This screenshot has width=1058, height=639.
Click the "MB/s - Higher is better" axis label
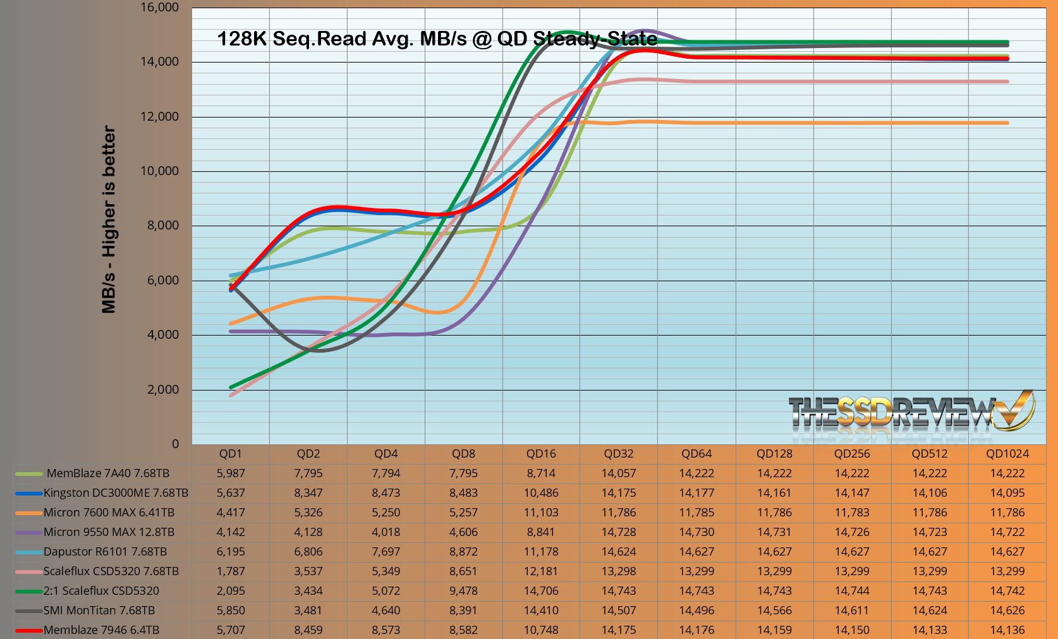[109, 219]
